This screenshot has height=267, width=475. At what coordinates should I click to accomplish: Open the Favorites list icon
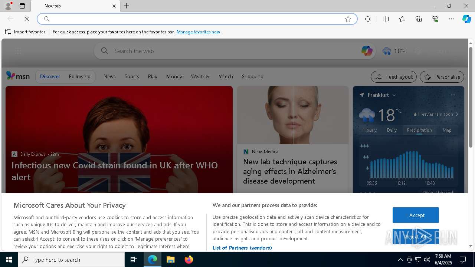point(402,19)
